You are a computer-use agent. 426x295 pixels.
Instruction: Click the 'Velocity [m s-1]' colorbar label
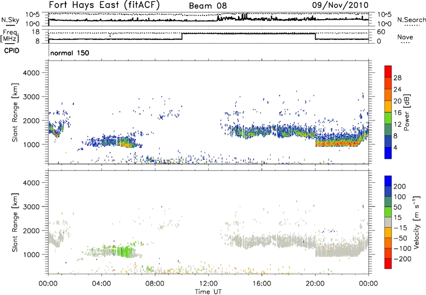click(416, 222)
